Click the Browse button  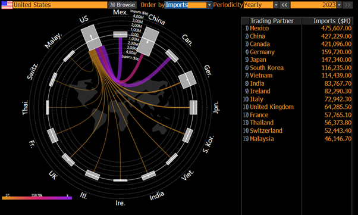tap(123, 5)
